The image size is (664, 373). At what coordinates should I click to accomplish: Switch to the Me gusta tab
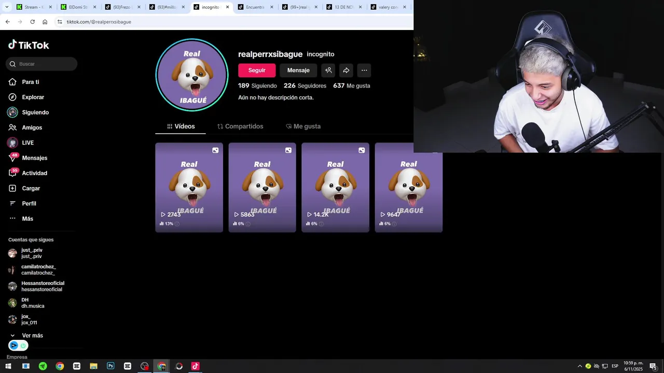click(x=303, y=126)
